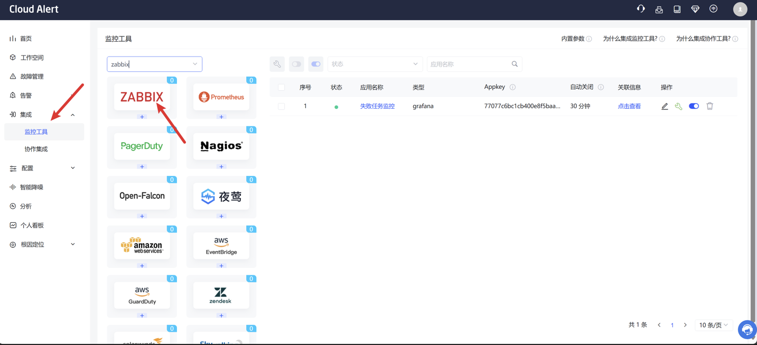Open the user avatar menu
Screen dimensions: 757x345
coord(740,10)
